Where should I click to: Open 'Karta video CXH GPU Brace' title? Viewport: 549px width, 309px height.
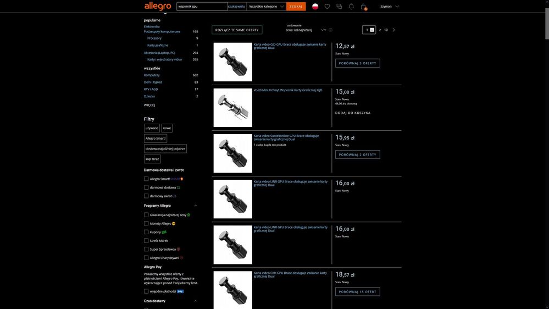pos(290,275)
